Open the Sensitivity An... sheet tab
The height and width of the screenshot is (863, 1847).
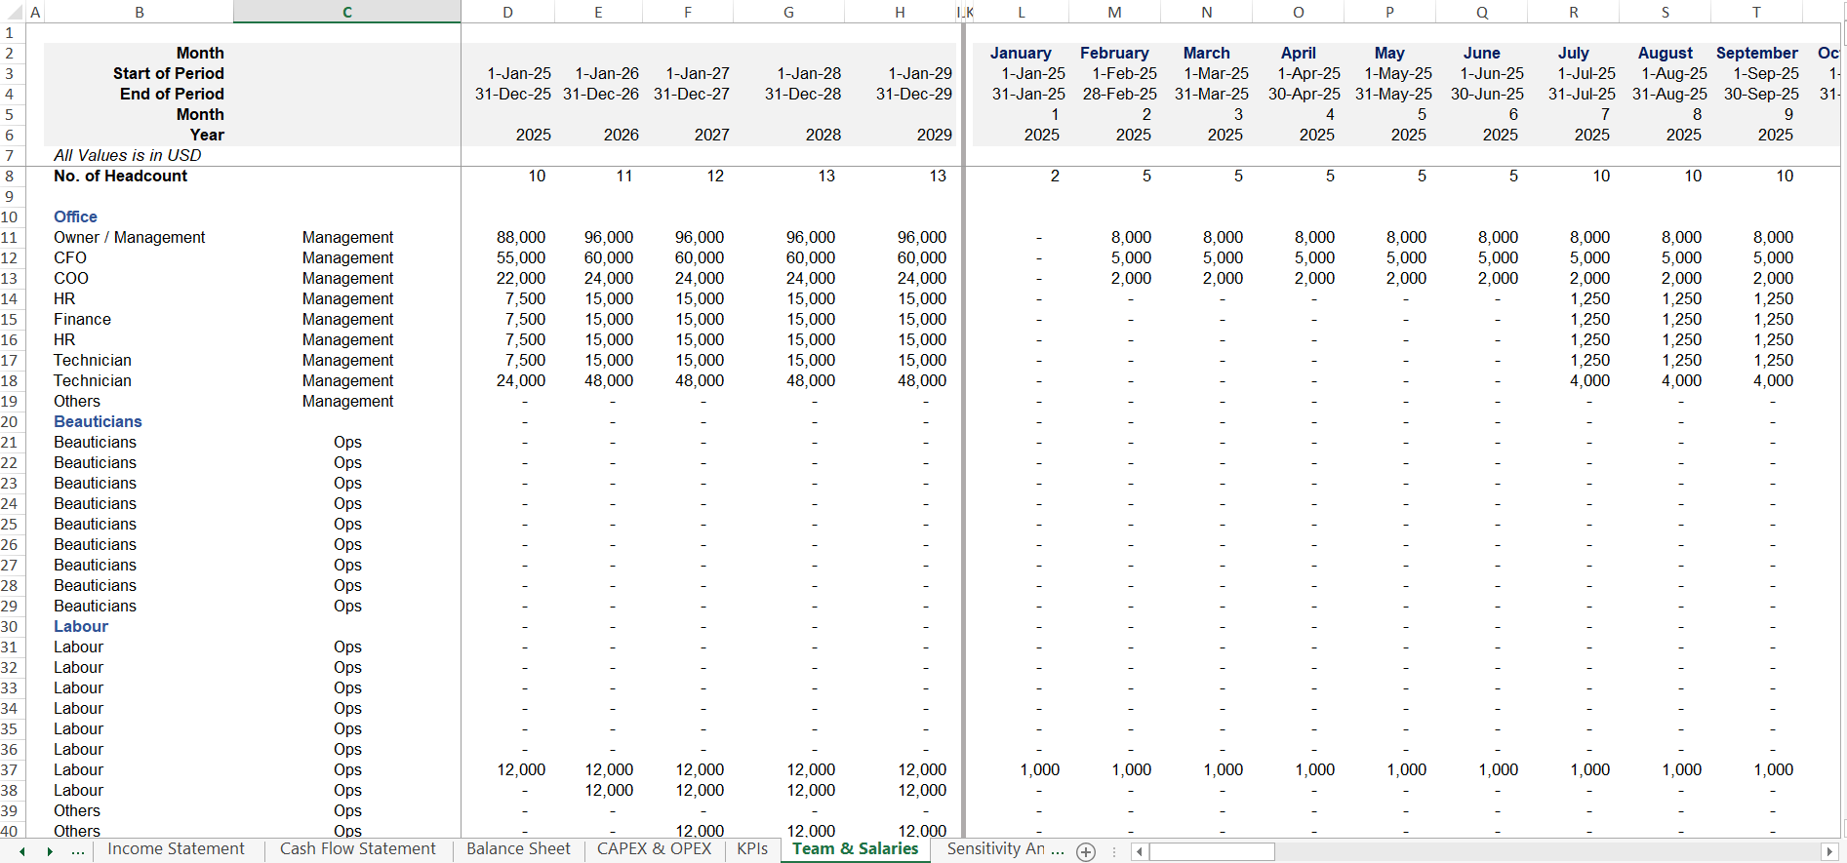point(1005,849)
